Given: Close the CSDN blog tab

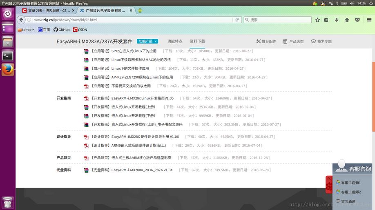Looking at the screenshot, I should pyautogui.click(x=73, y=11).
